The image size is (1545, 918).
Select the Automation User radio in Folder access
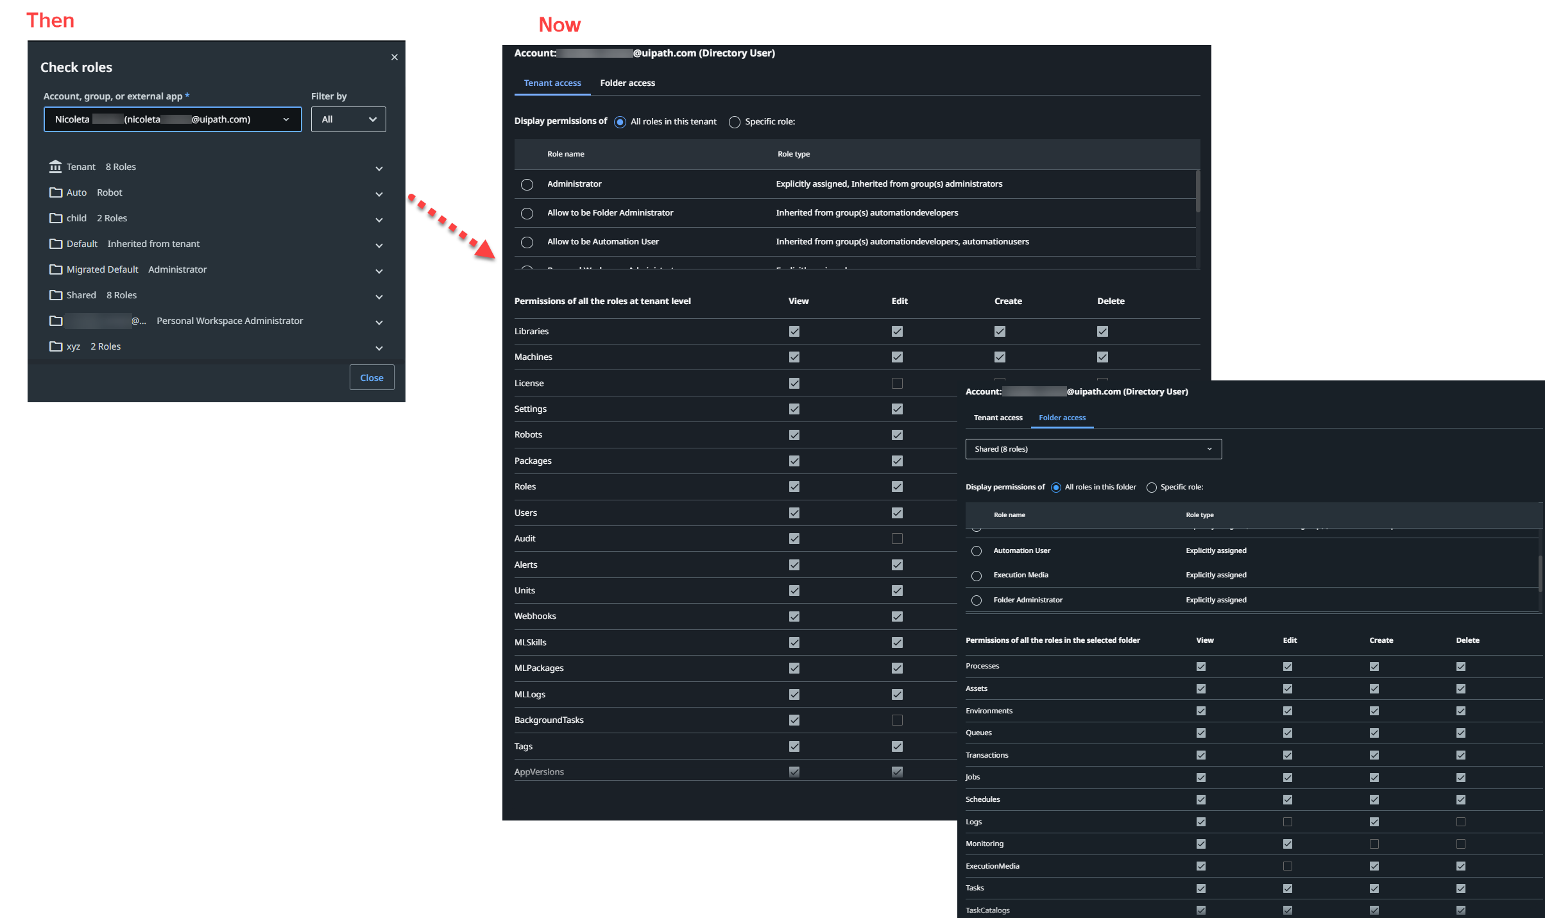[x=977, y=550]
